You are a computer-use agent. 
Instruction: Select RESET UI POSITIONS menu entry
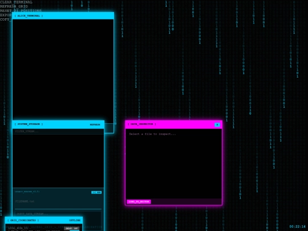21,10
